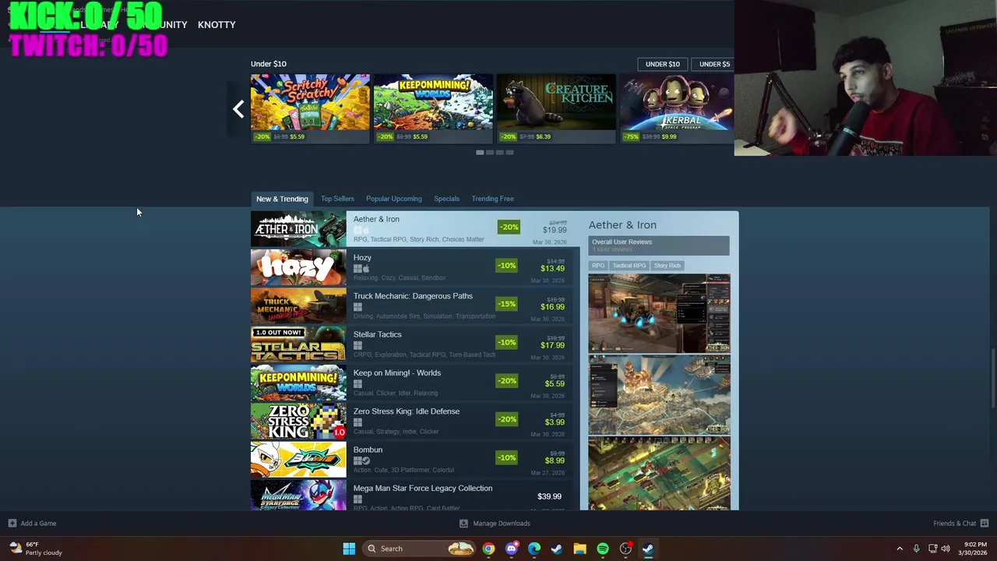
Task: Click the Friends & Chat icon
Action: [985, 523]
